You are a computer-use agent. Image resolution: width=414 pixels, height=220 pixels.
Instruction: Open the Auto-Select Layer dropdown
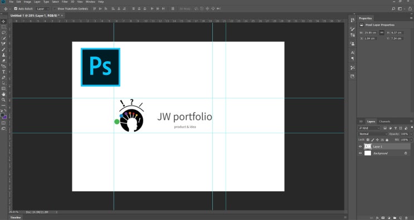42,9
